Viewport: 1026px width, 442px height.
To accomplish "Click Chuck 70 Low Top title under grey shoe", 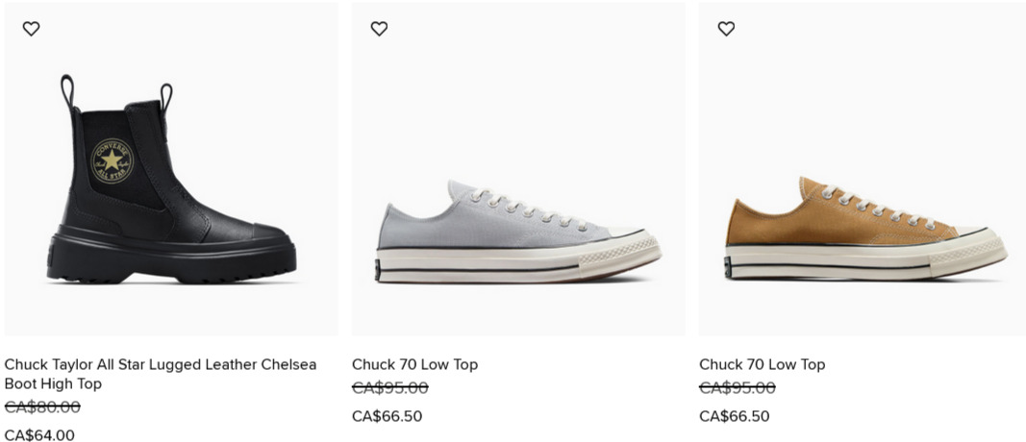I will click(414, 364).
